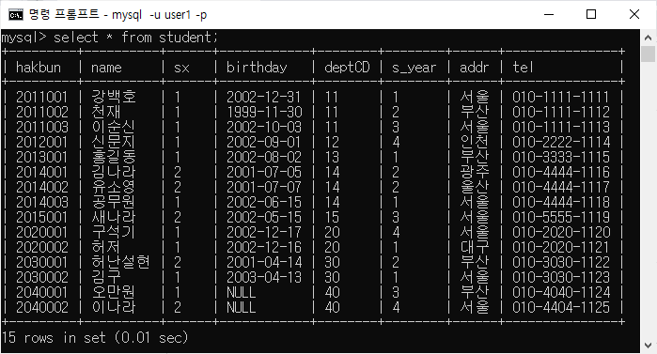Click birthday 2001-07-05
This screenshot has width=657, height=354.
tap(263, 173)
